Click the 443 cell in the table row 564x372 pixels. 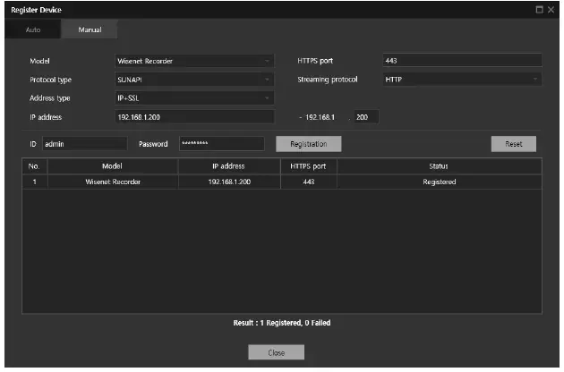click(308, 182)
